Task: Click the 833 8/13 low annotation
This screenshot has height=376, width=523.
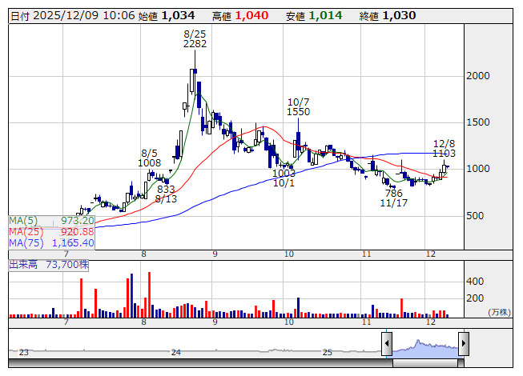Action: (x=166, y=194)
